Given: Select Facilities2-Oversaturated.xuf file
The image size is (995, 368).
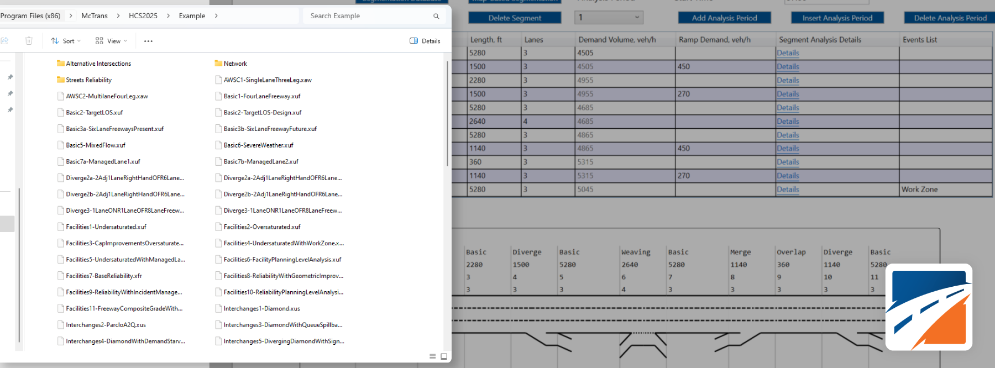Looking at the screenshot, I should (x=258, y=227).
